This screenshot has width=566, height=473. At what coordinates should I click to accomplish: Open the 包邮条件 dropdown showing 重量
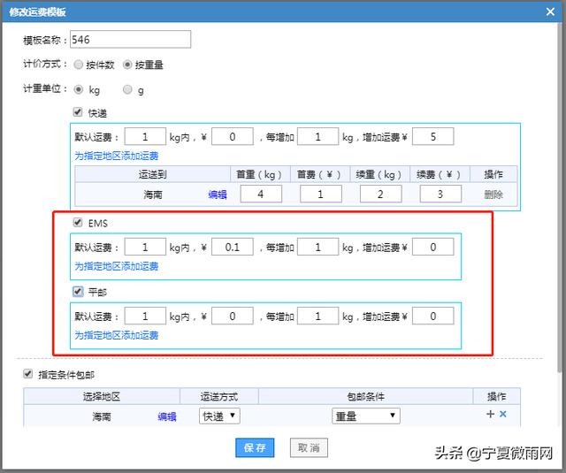pos(366,416)
